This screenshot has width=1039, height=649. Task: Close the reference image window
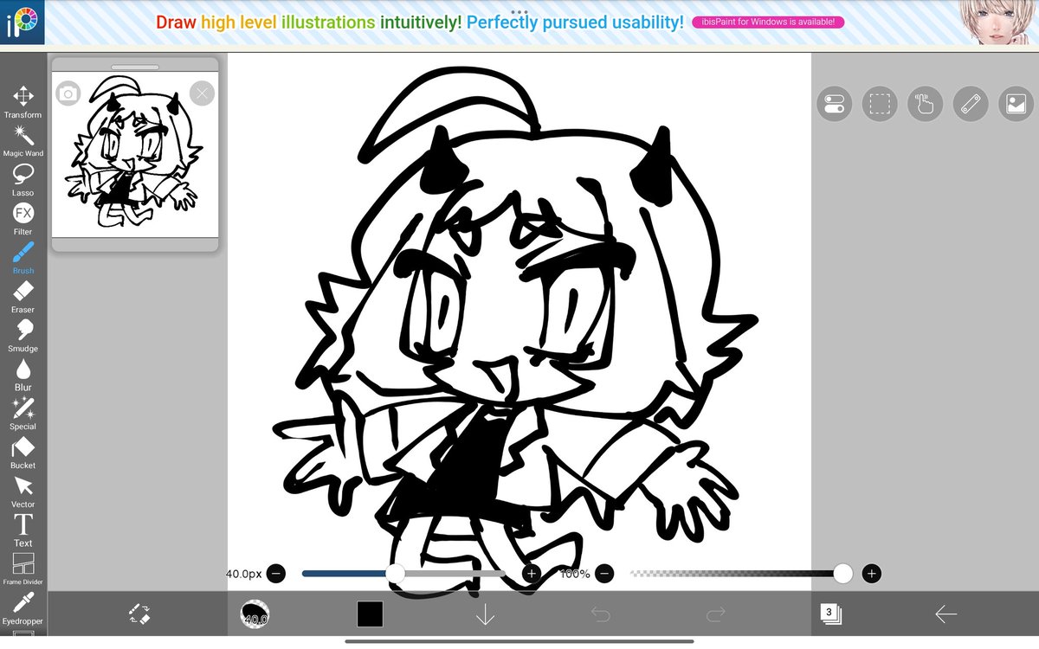coord(202,93)
